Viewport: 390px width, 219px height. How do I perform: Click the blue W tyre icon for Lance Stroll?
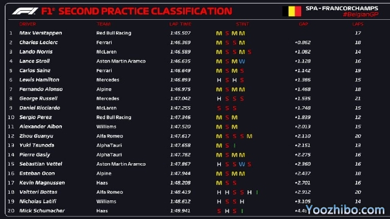point(242,61)
